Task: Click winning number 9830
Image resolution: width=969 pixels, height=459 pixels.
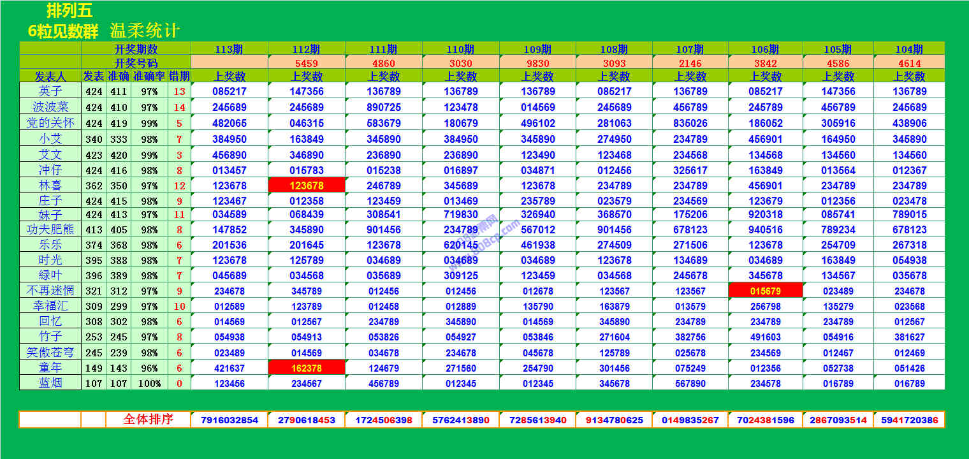Action: tap(537, 63)
